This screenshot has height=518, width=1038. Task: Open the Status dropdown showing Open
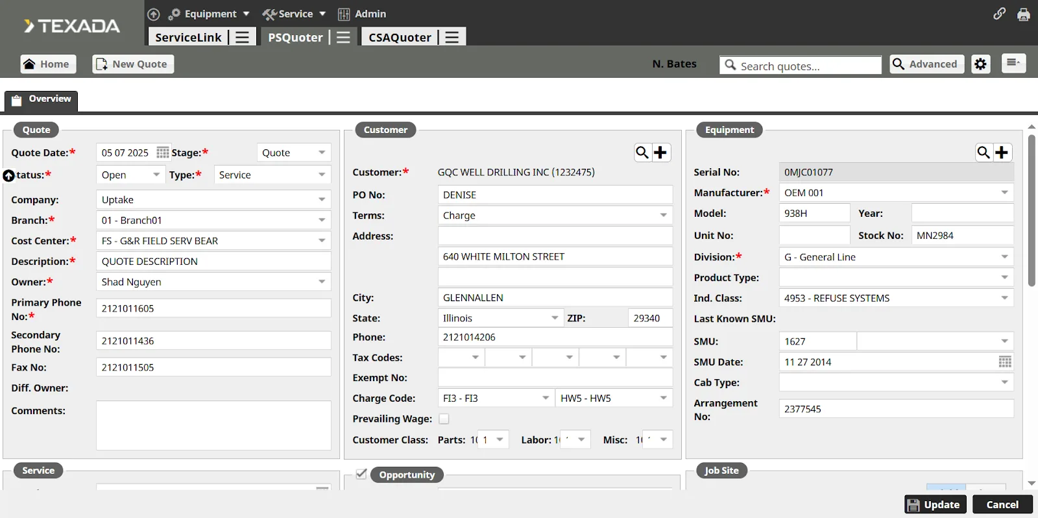[130, 175]
